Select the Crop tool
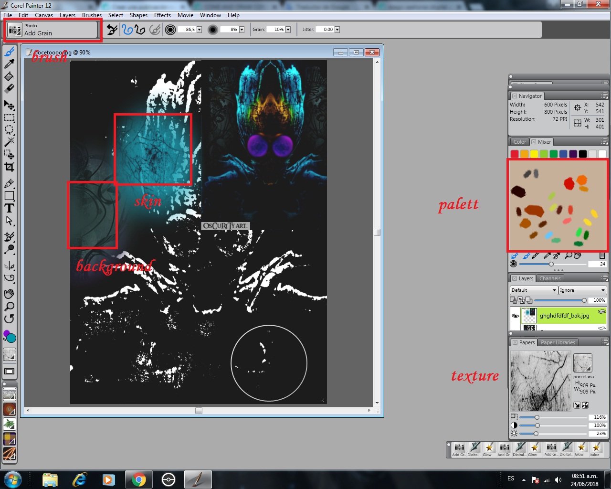Screen dimensions: 611x489 pyautogui.click(x=9, y=167)
